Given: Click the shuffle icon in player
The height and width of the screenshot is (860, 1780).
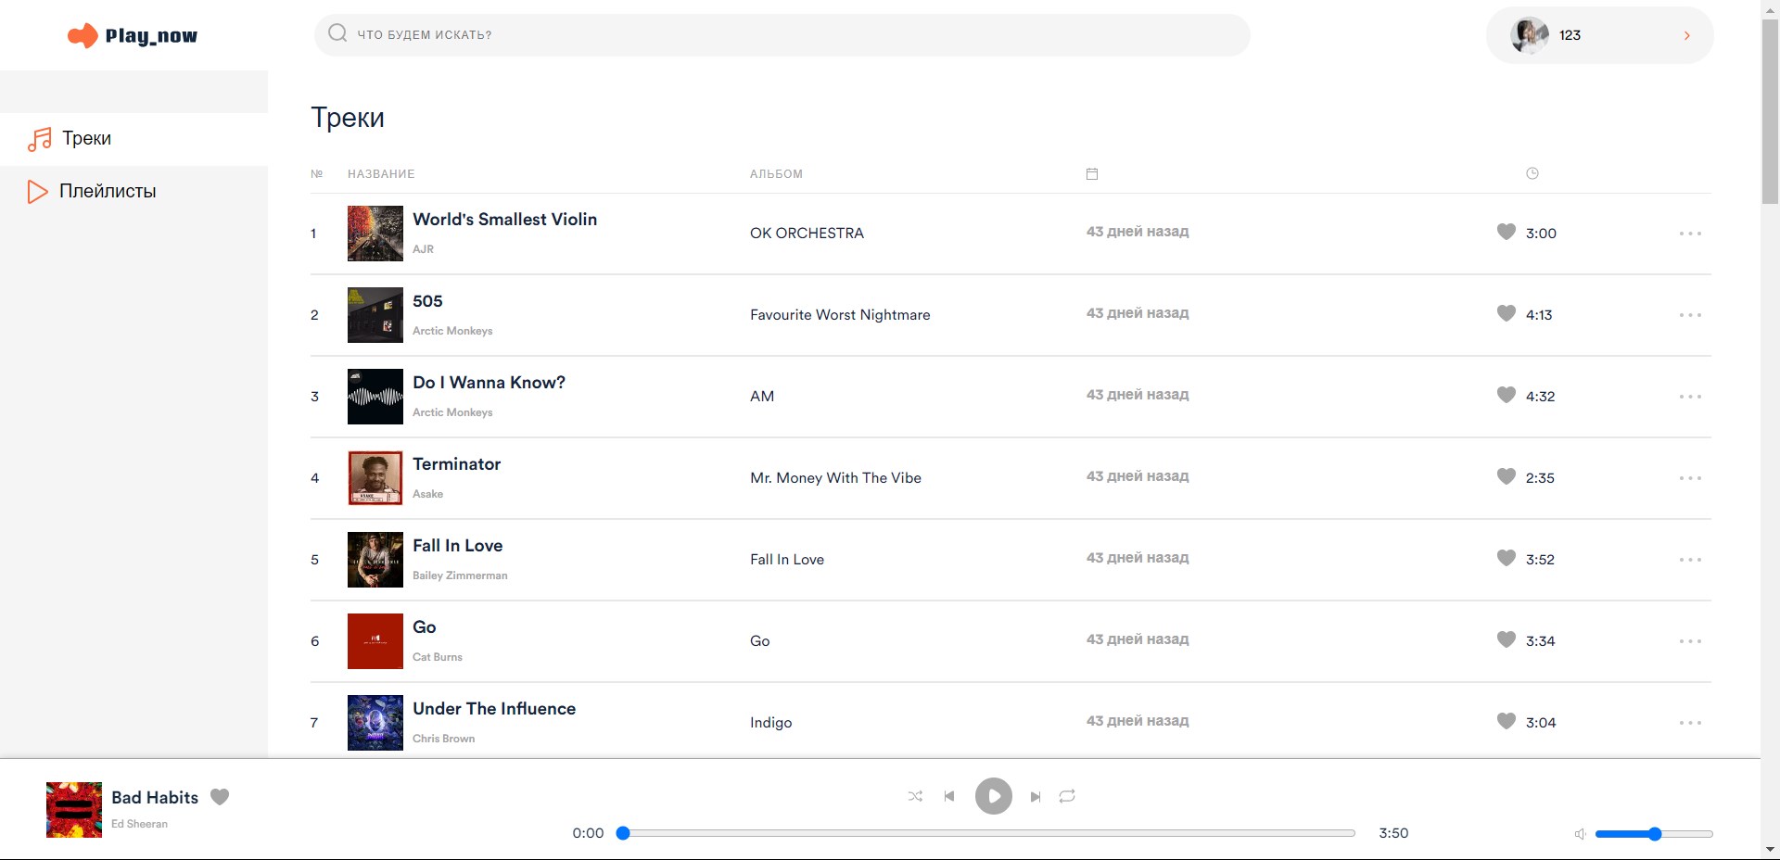Looking at the screenshot, I should coord(915,796).
